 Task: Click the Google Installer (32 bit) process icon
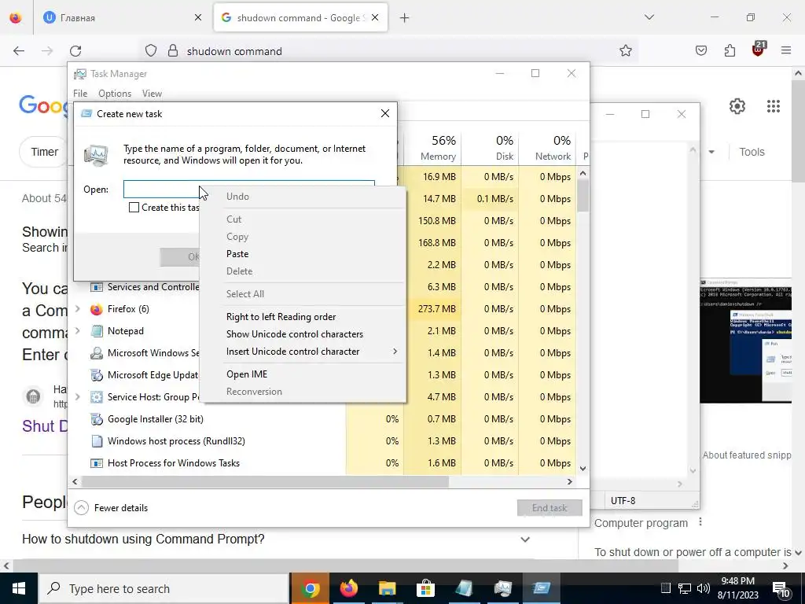point(96,419)
